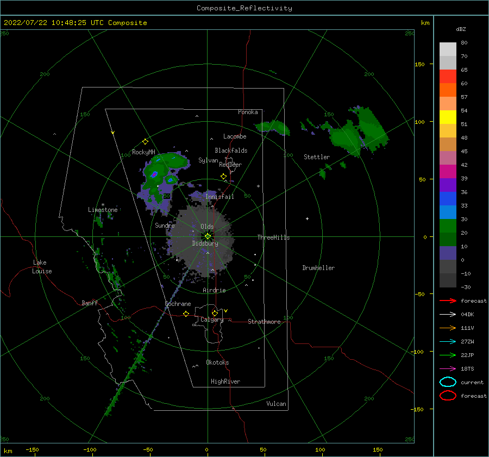The height and width of the screenshot is (457, 489).
Task: Click the green echo southeast of Ponoka
Action: 272,127
